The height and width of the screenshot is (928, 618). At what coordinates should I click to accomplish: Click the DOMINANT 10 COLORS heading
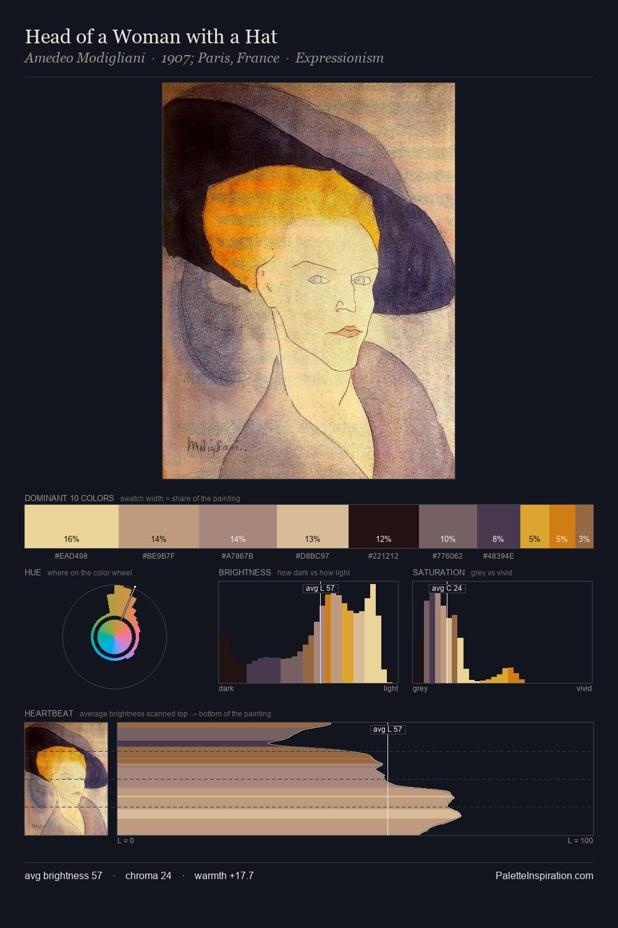69,498
